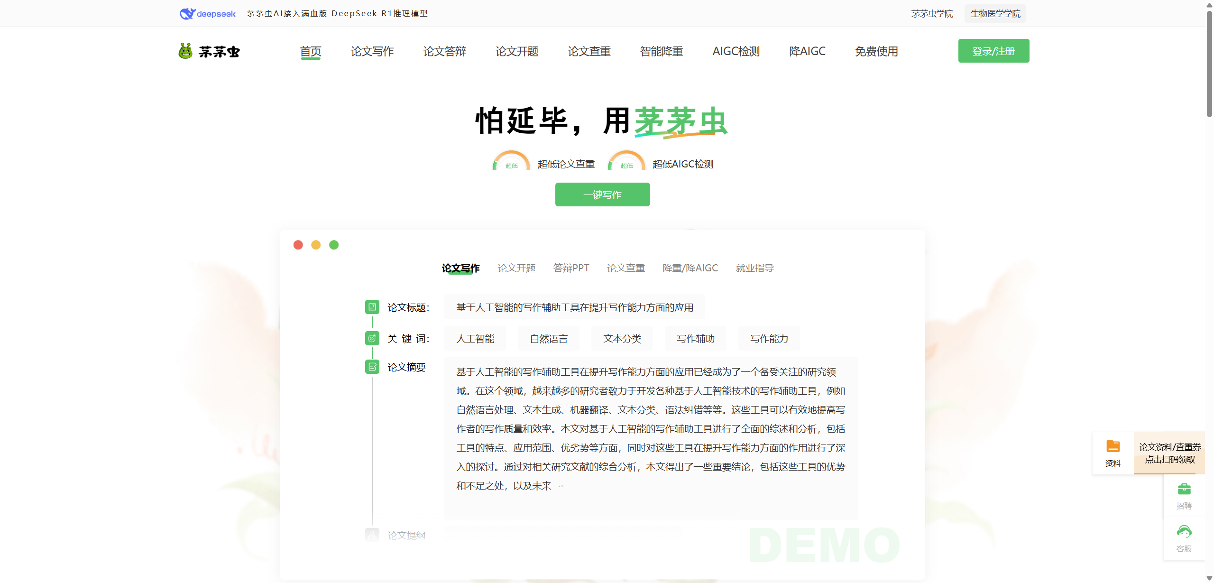This screenshot has width=1214, height=583.
Task: Click the 论文摘要 edit icon
Action: [372, 367]
